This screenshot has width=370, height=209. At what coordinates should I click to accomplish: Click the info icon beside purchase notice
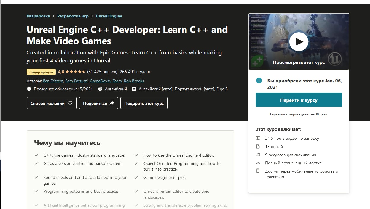(259, 81)
